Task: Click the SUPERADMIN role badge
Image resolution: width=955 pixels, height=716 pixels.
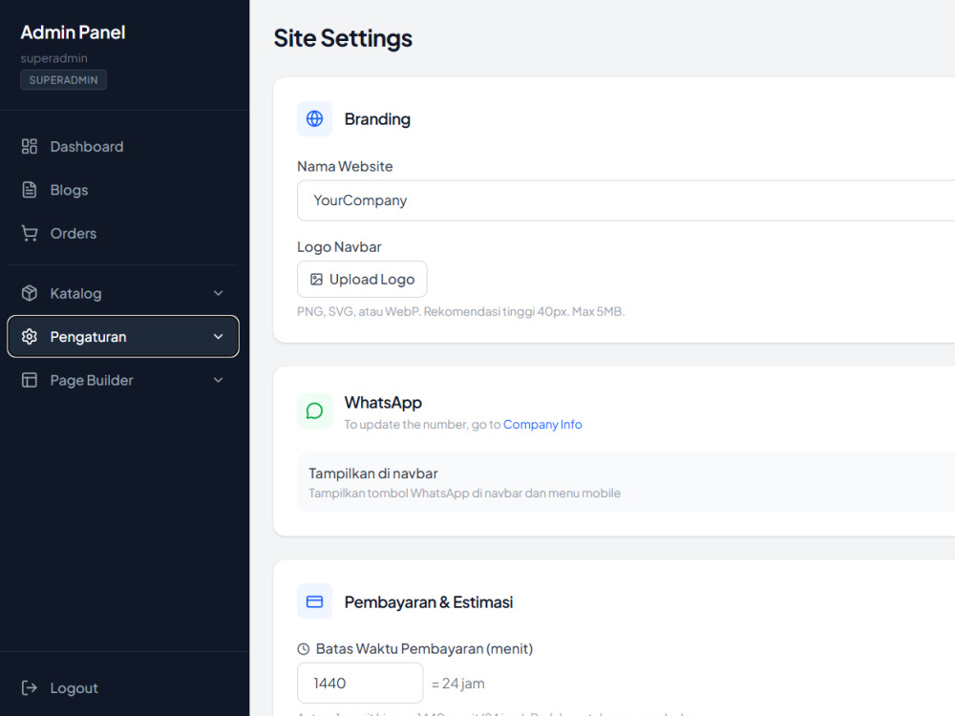Action: 63,80
